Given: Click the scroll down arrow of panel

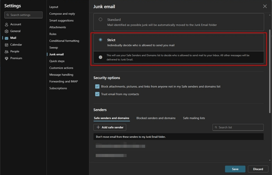Looking at the screenshot, I should click(x=270, y=160).
